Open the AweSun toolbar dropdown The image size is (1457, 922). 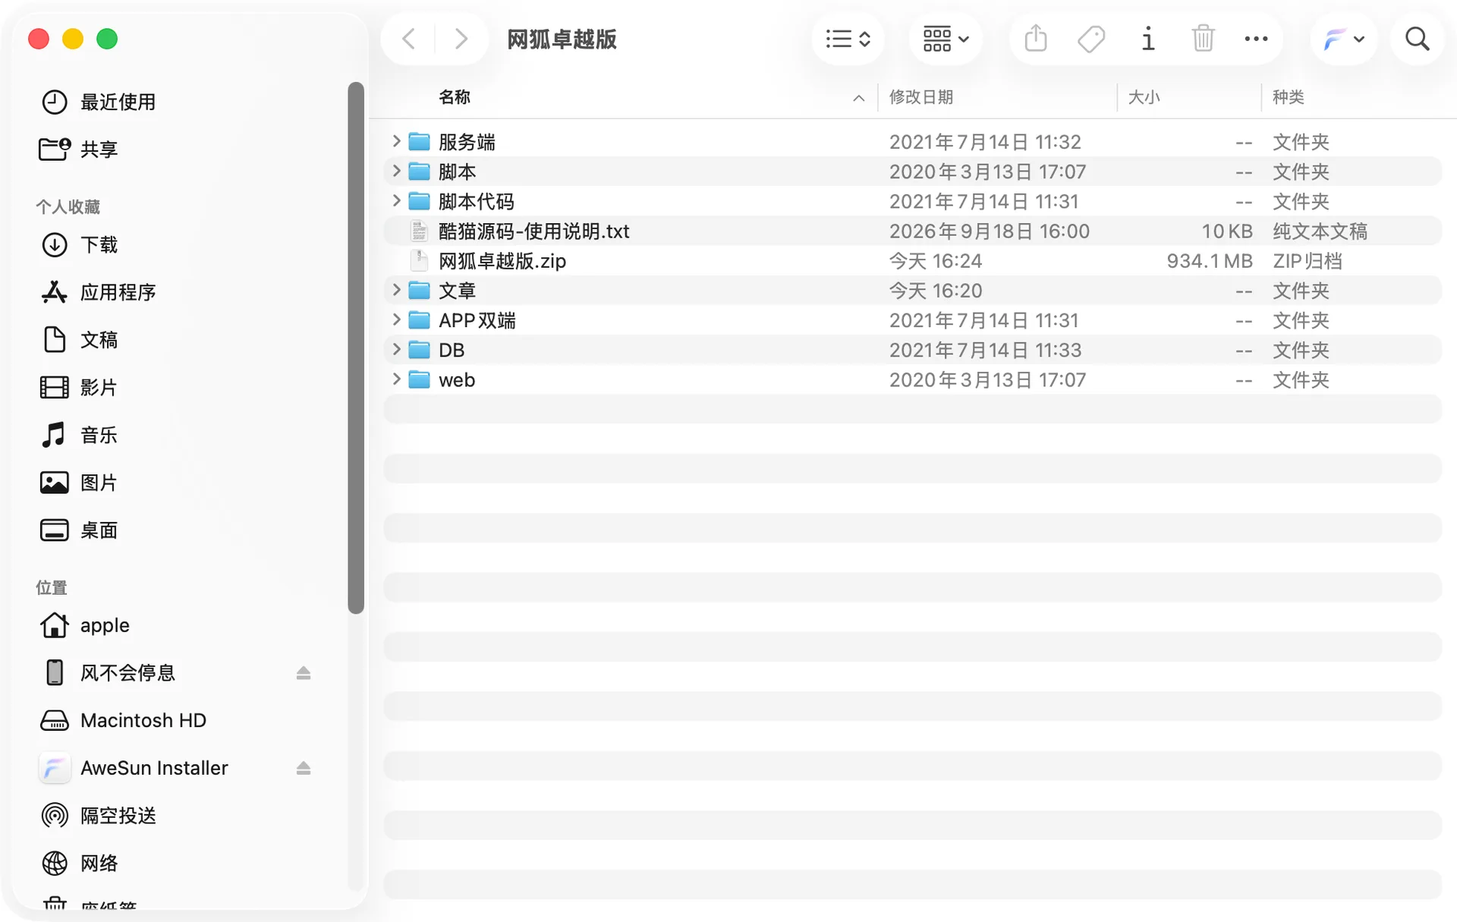(1344, 39)
